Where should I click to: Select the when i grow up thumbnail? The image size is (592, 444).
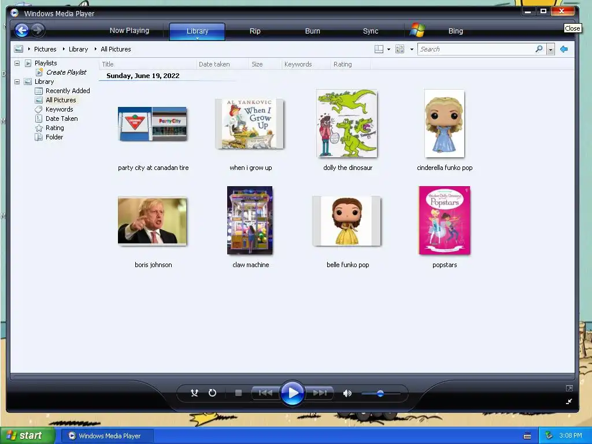click(250, 124)
